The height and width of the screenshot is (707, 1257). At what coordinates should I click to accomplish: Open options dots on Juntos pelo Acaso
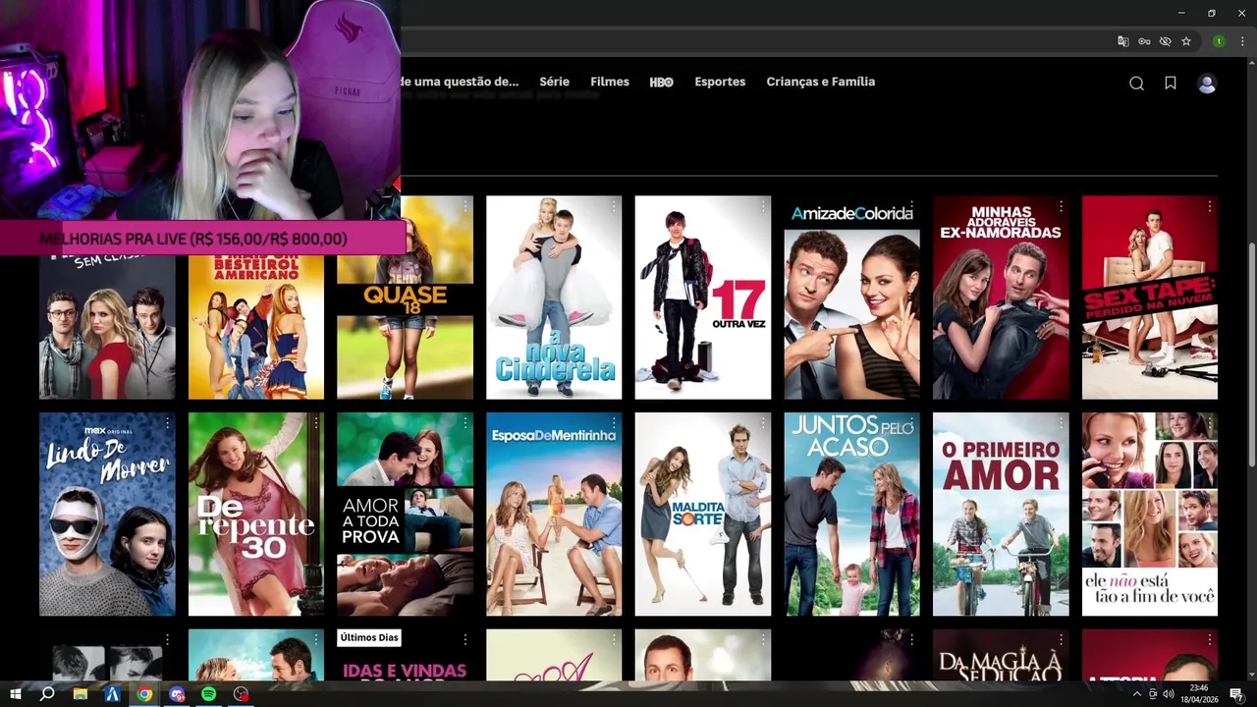[x=912, y=423]
